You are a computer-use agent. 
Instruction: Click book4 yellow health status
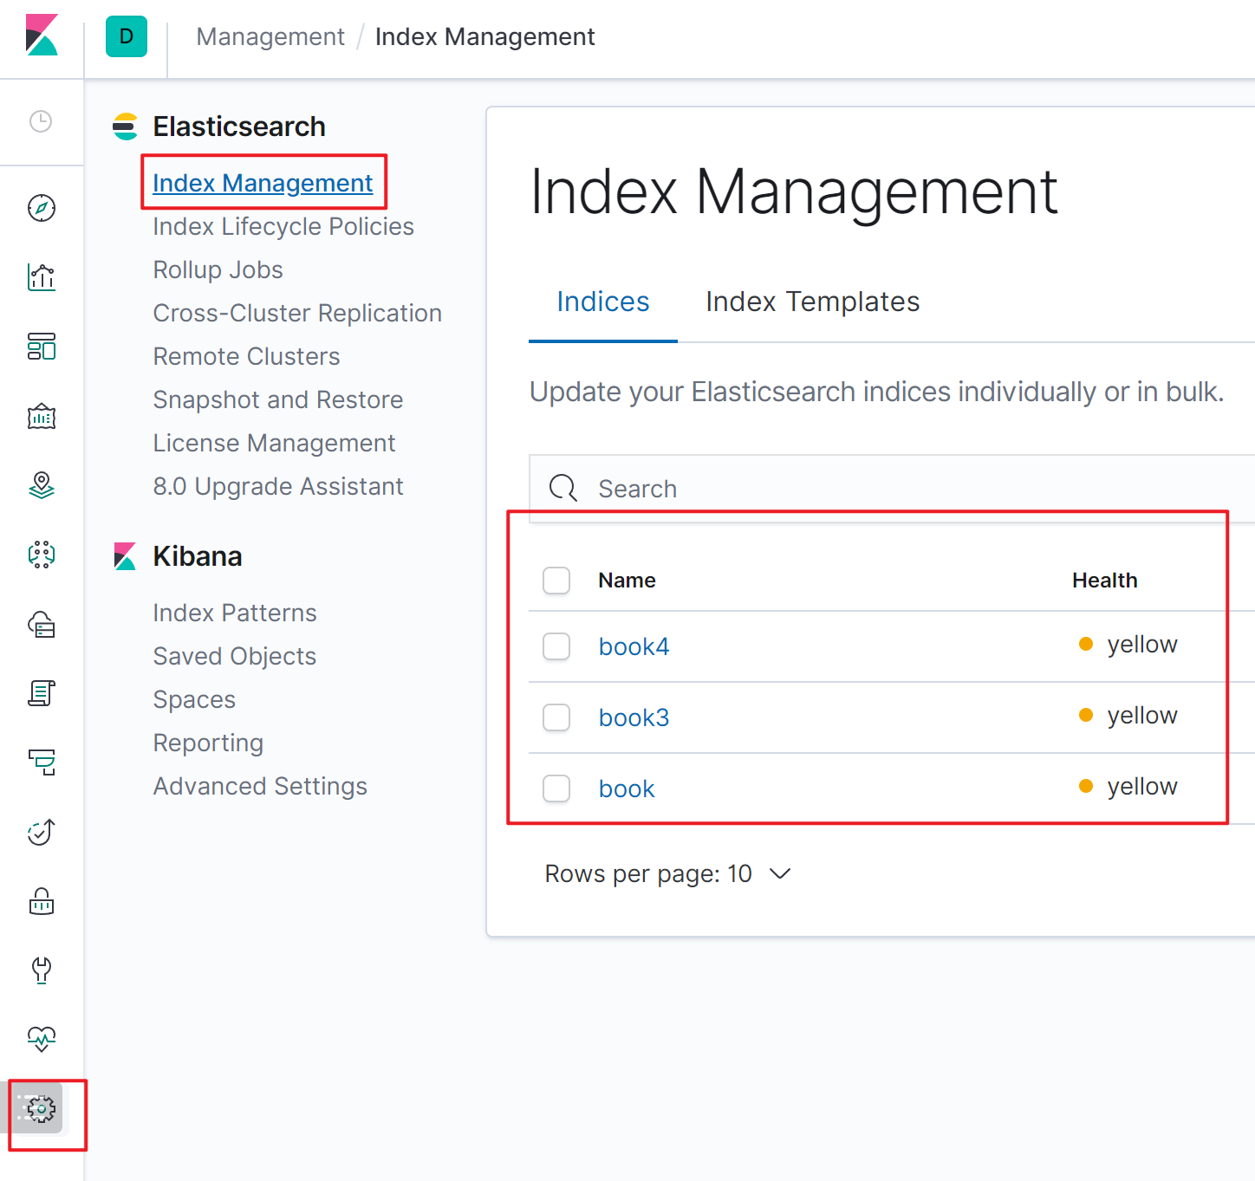click(1128, 644)
